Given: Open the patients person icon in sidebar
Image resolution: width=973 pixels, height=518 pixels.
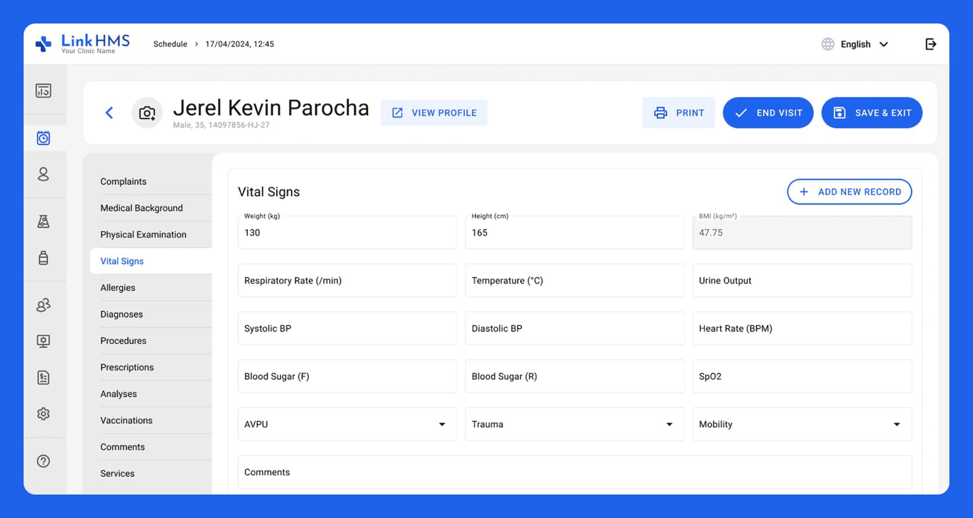Looking at the screenshot, I should (x=43, y=174).
